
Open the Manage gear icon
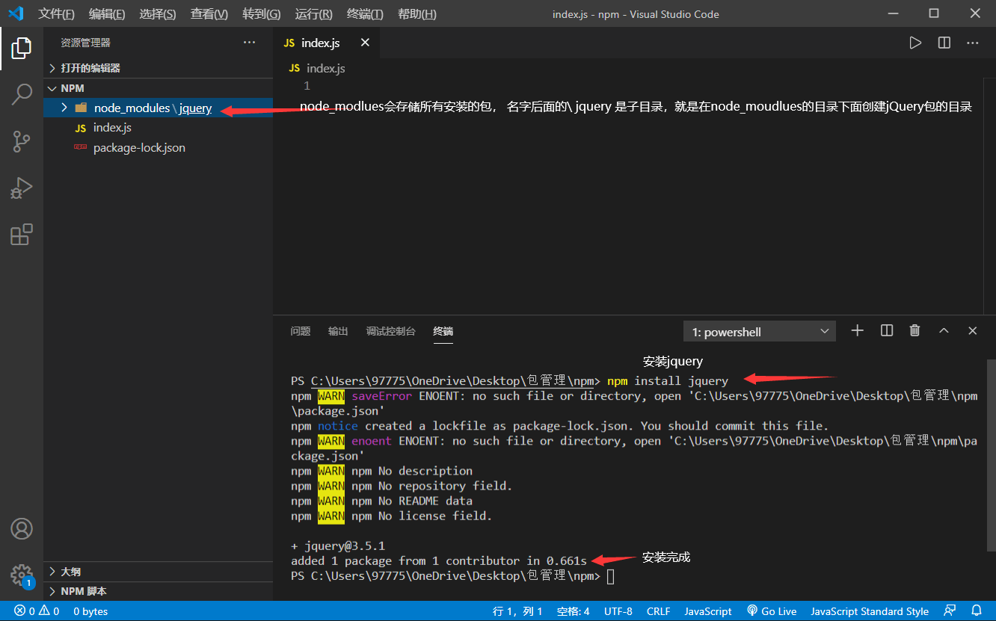21,575
